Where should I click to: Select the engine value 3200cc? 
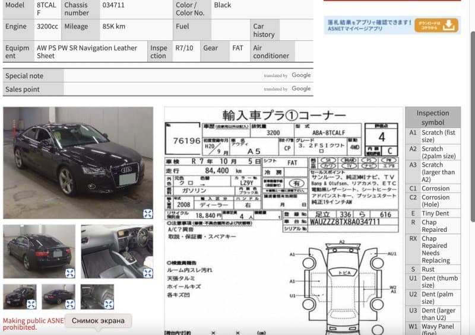tap(47, 27)
